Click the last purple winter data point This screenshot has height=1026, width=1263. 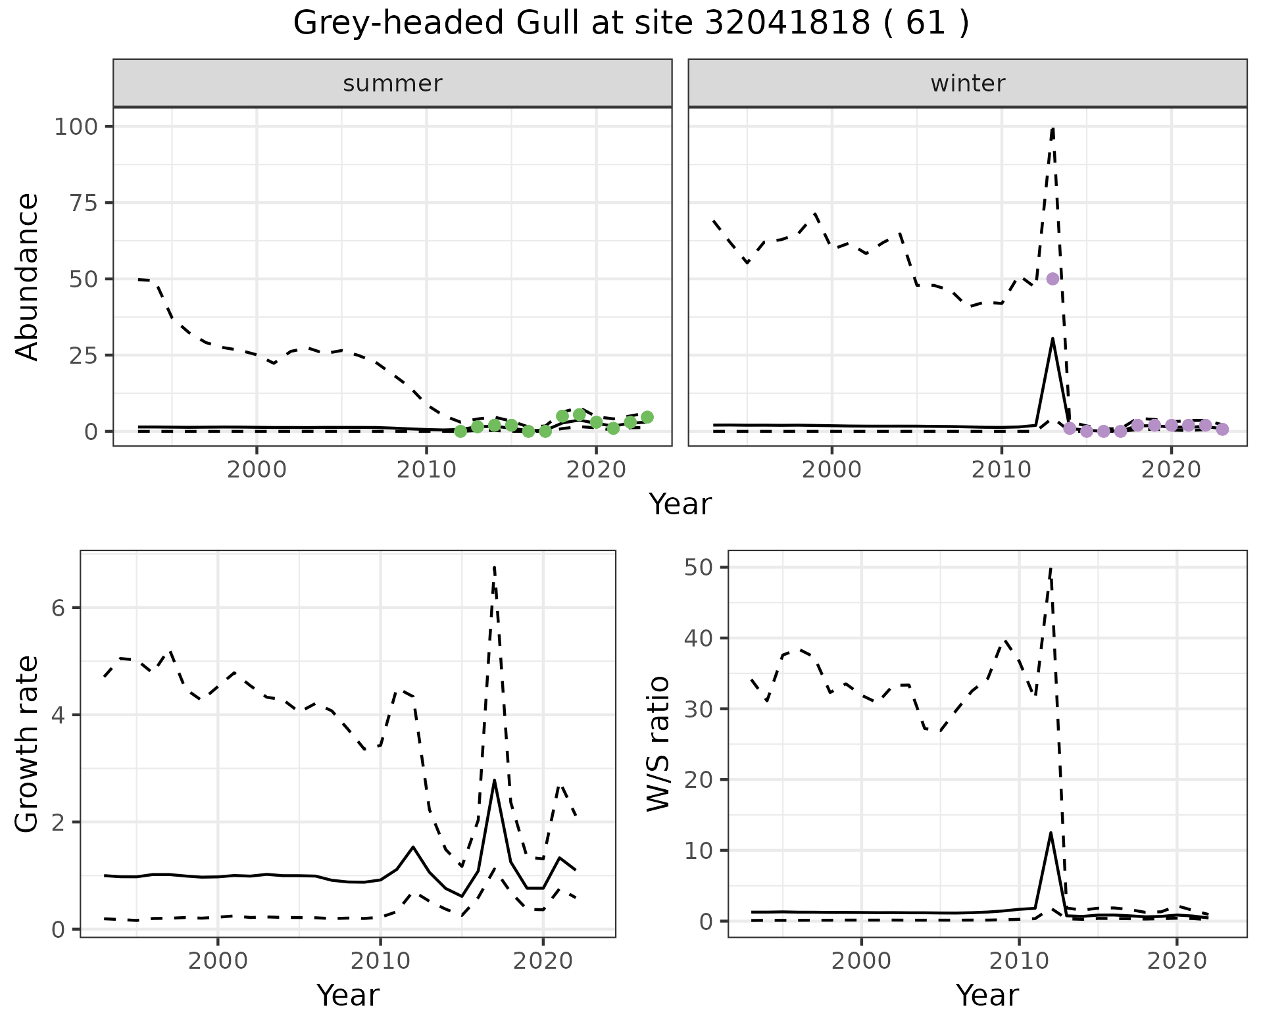tap(1222, 429)
